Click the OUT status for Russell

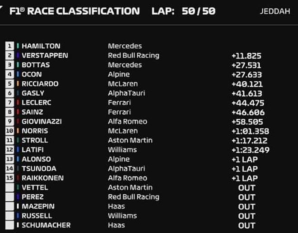[247, 216]
